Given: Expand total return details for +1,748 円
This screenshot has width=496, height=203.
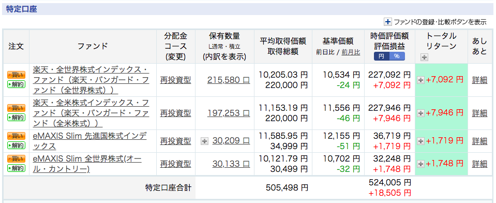Looking at the screenshot, I should pyautogui.click(x=421, y=164).
